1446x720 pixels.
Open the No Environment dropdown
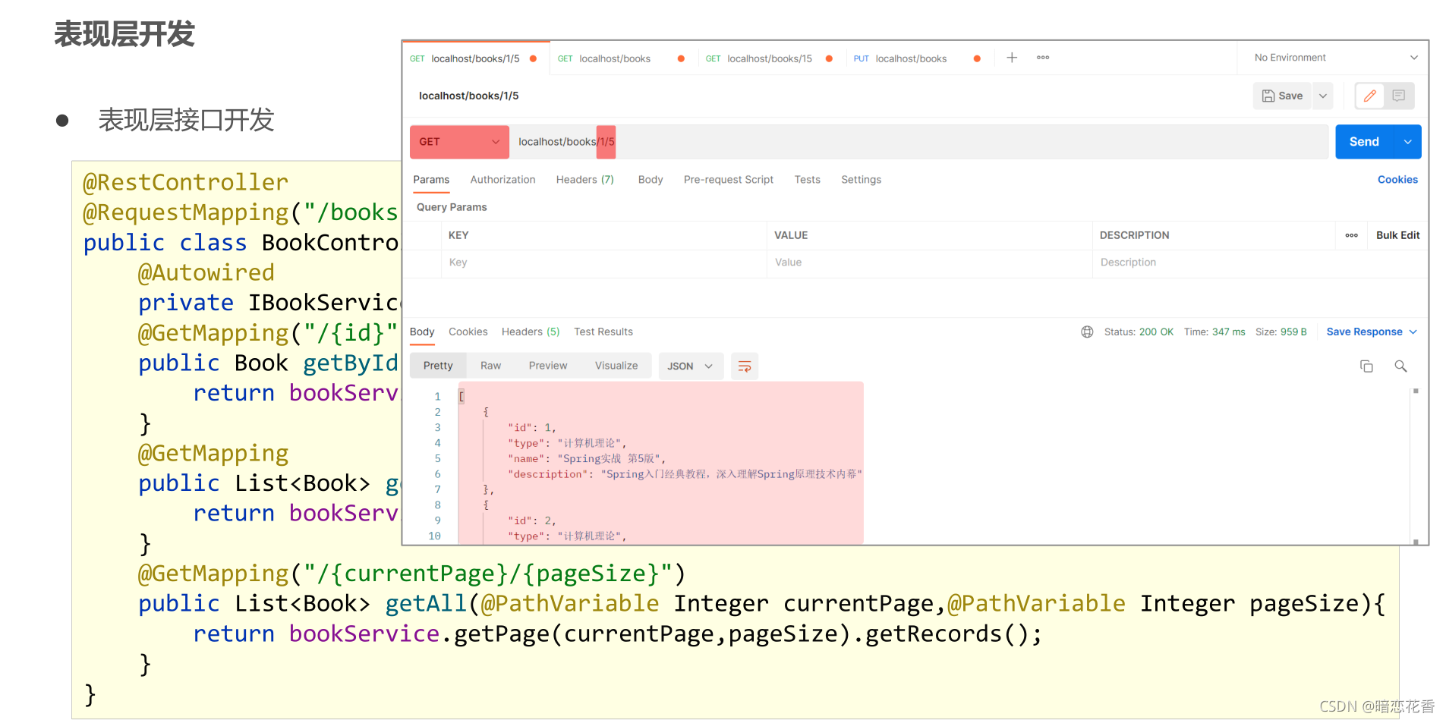point(1335,58)
